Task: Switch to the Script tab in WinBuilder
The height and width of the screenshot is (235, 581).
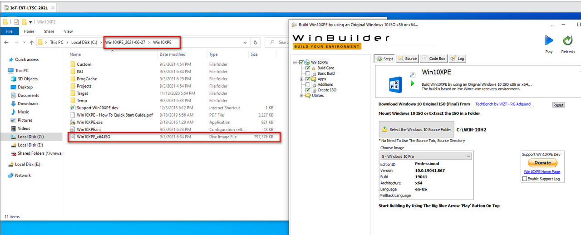Action: (384, 59)
